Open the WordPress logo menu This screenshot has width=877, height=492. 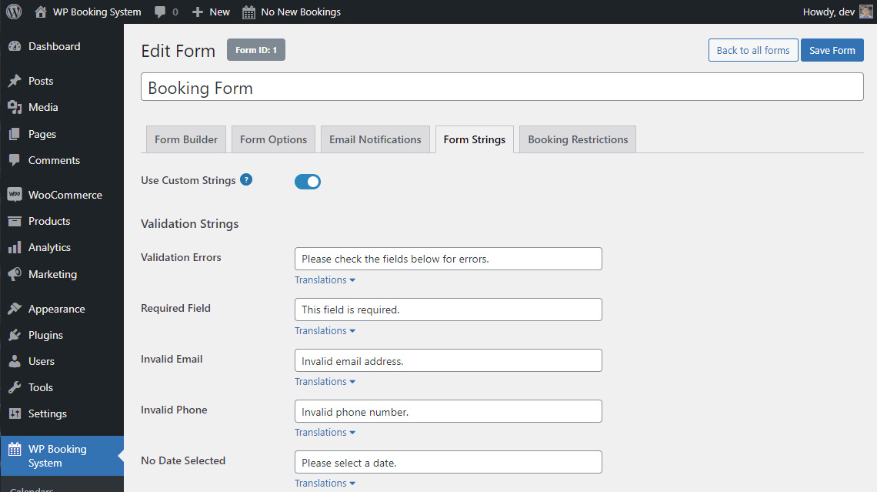tap(14, 12)
